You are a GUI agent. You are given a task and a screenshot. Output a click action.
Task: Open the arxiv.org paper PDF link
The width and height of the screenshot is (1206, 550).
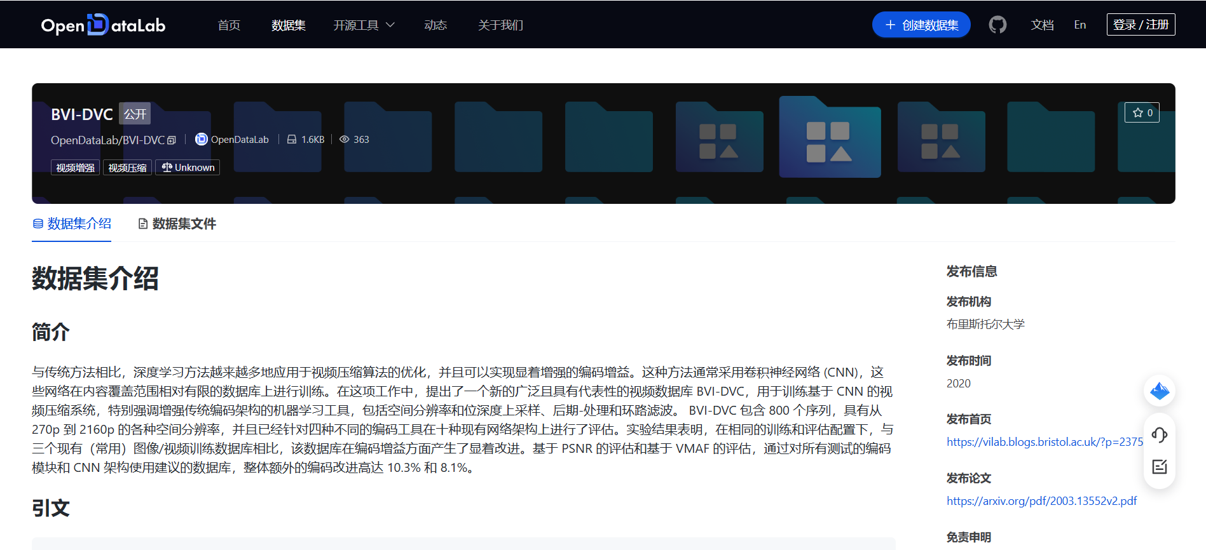click(x=1042, y=501)
